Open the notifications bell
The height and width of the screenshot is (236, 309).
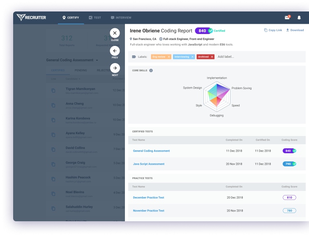[299, 18]
